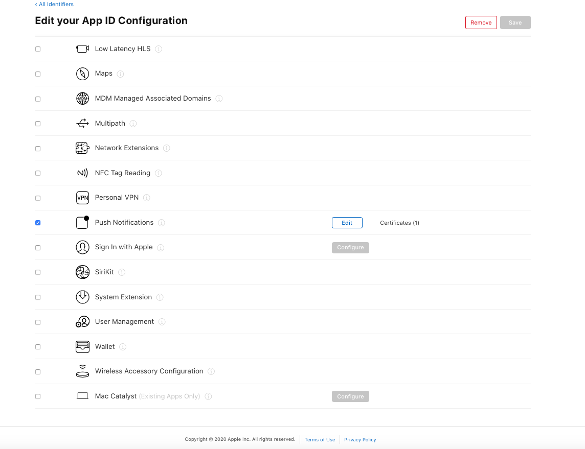
Task: Enable the Multipath capability checkbox
Action: 38,124
